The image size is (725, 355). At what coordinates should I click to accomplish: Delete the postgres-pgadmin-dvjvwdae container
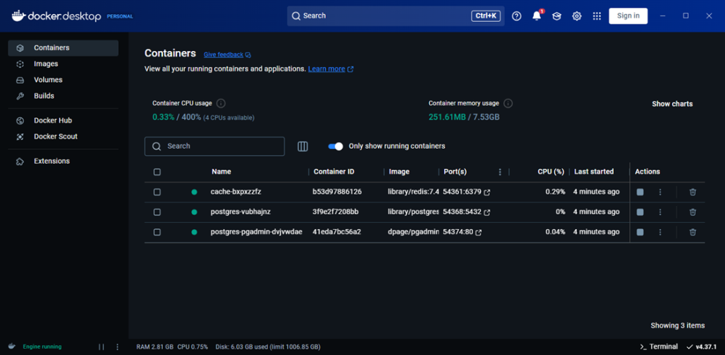[x=692, y=232]
